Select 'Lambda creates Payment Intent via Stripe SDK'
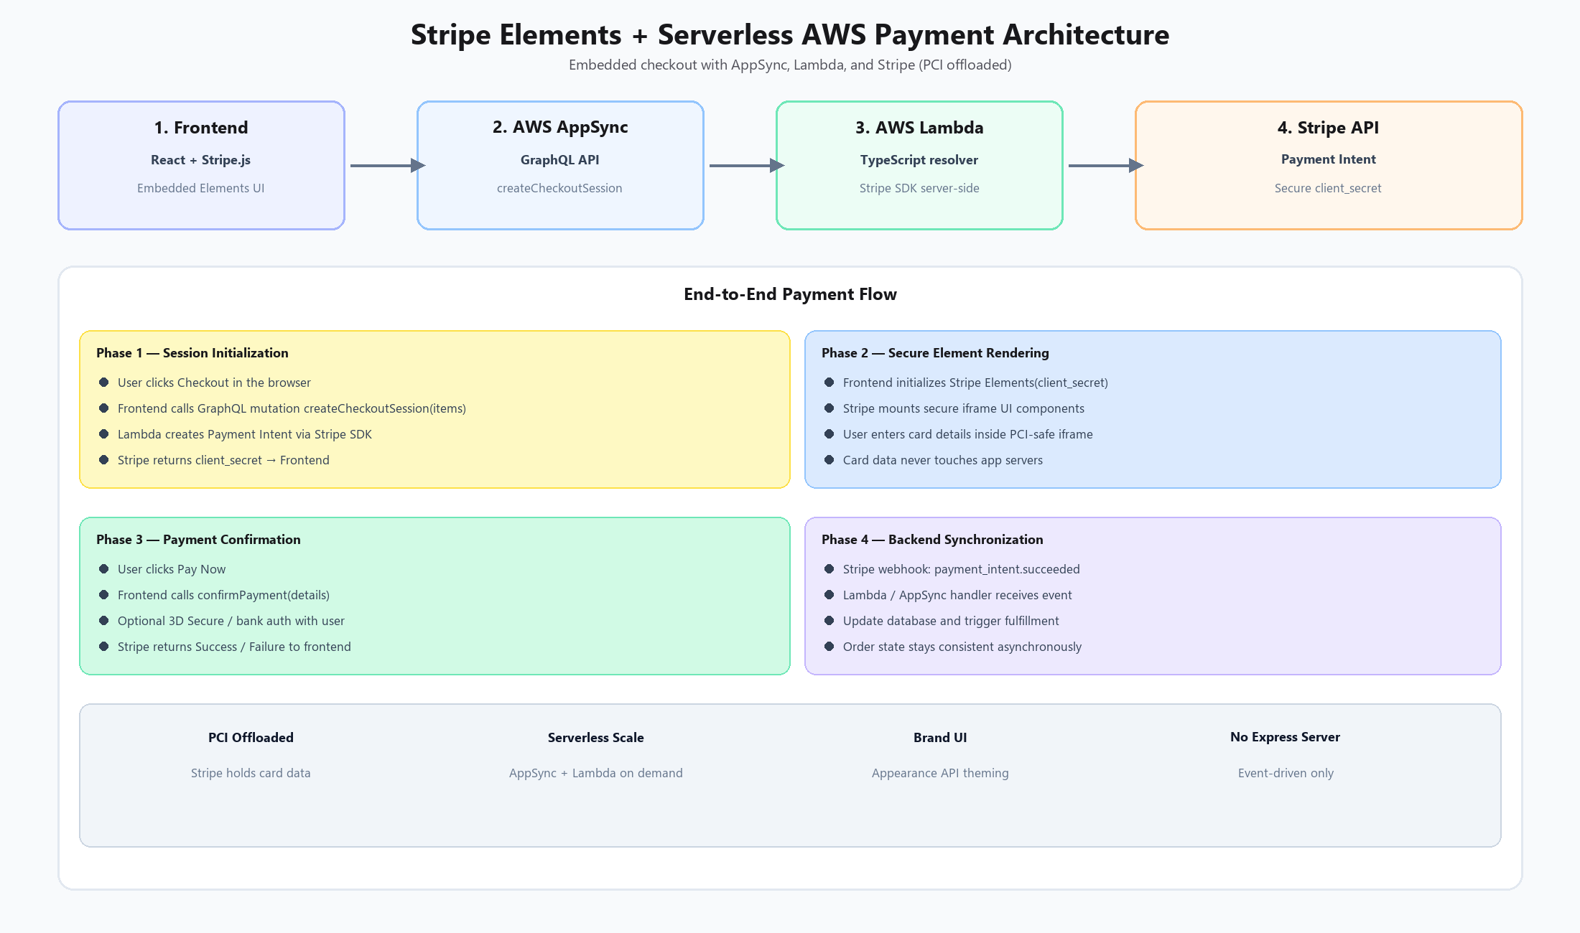1580x933 pixels. pos(245,434)
